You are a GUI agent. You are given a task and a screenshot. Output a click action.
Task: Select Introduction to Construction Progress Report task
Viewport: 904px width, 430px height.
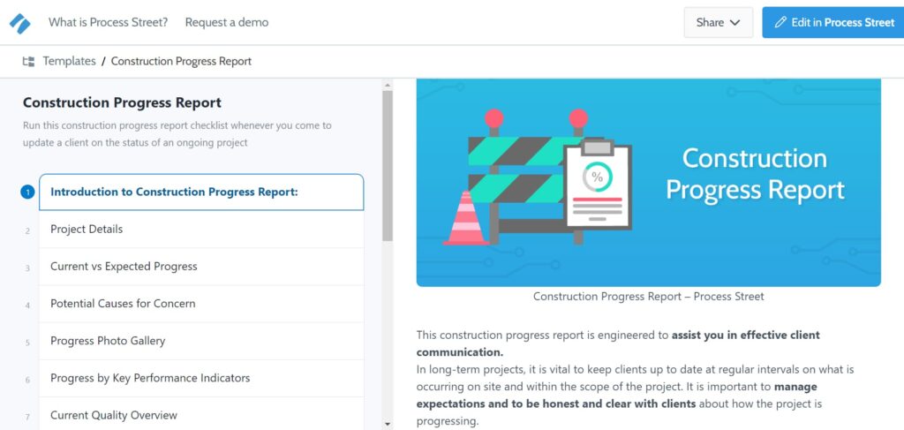pos(201,192)
